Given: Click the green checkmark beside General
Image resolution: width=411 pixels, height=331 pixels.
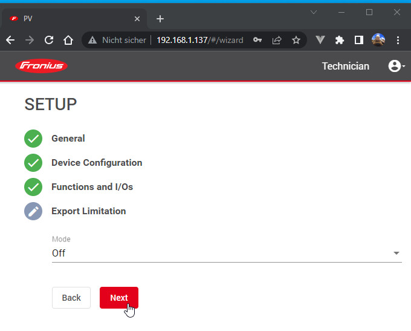Looking at the screenshot, I should coord(33,139).
